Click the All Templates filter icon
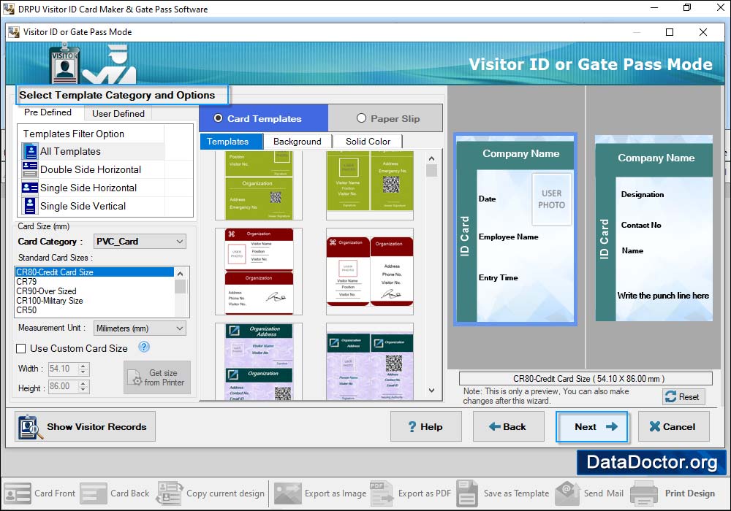Image resolution: width=731 pixels, height=511 pixels. [30, 152]
